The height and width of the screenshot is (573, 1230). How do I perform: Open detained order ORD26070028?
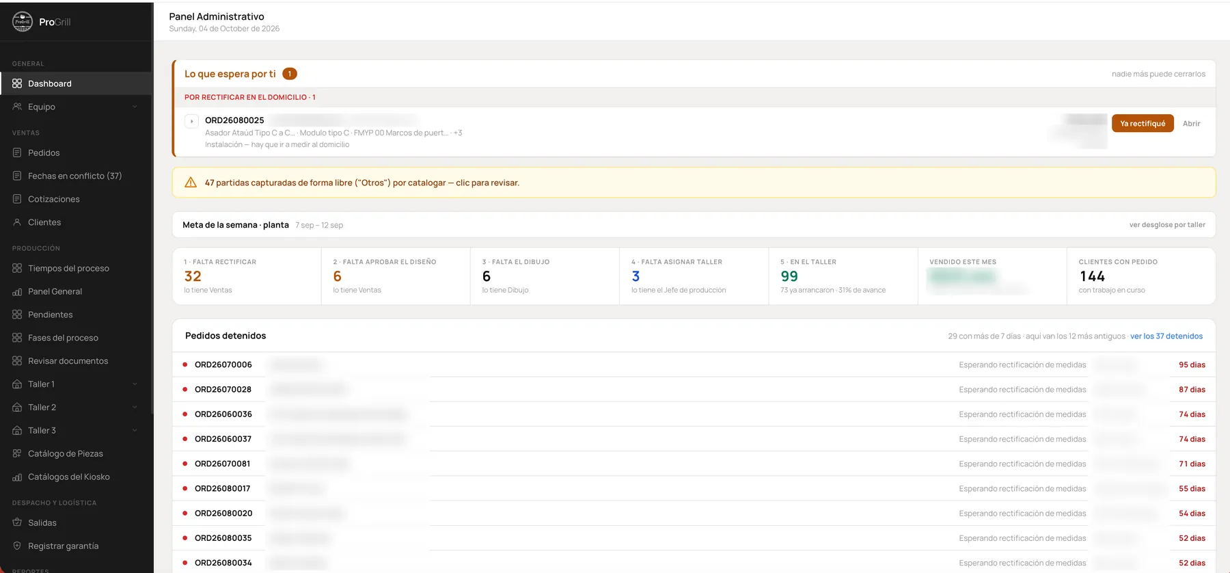[694, 389]
